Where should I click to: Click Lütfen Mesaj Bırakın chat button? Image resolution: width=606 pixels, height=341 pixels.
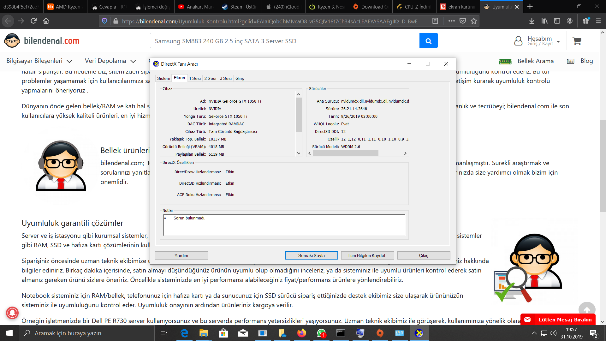tap(558, 320)
